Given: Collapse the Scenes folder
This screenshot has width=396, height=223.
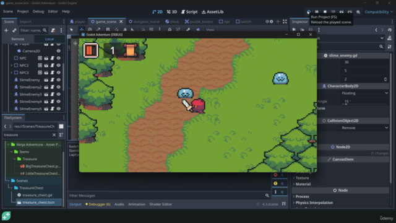Looking at the screenshot, I should [x=8, y=181].
